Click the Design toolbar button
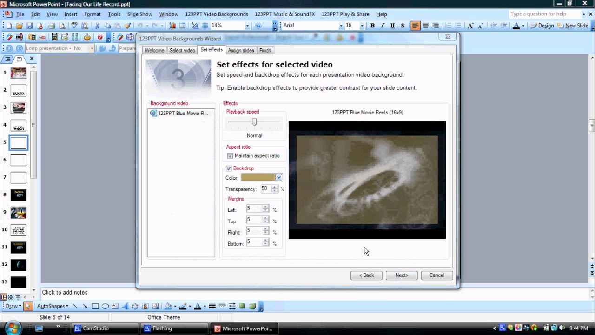Image resolution: width=595 pixels, height=335 pixels. [542, 26]
